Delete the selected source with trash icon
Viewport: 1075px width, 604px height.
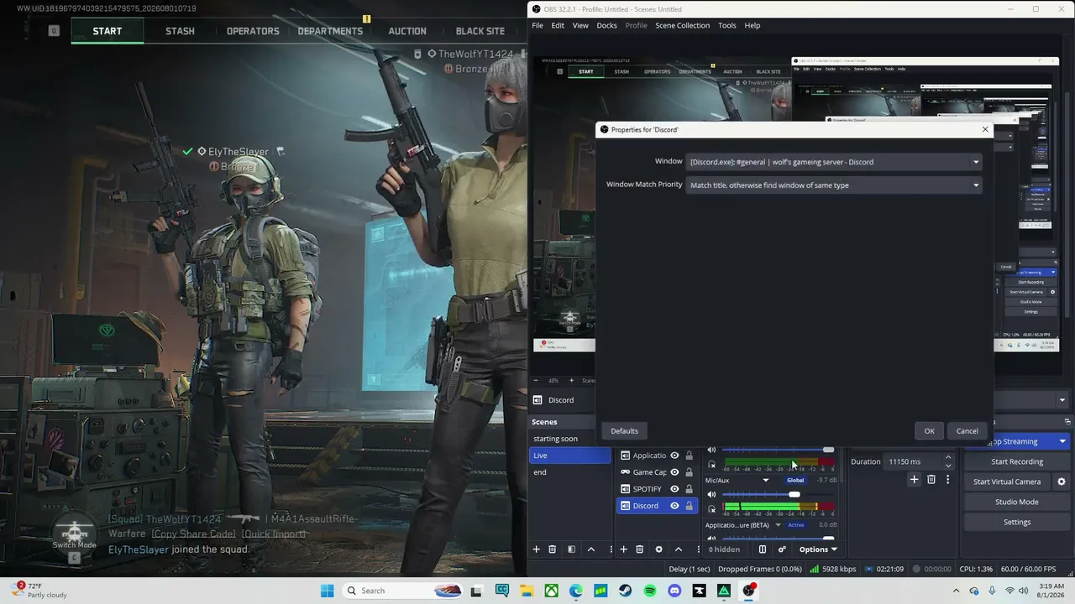[x=639, y=549]
